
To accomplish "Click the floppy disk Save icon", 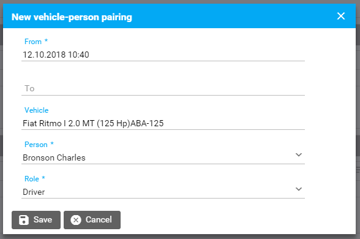I will (24, 220).
